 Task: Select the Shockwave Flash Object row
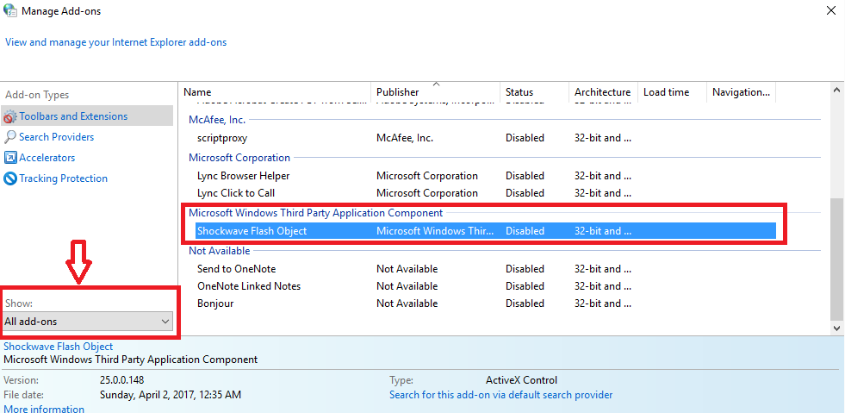point(485,231)
